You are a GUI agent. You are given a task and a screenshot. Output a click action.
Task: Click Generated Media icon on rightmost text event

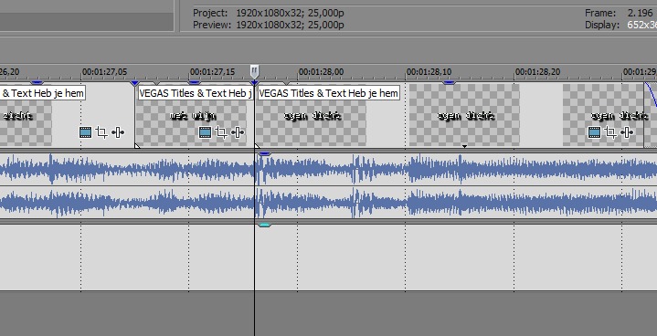point(594,132)
